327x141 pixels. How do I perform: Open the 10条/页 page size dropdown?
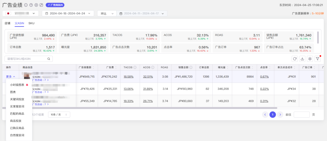59,115
